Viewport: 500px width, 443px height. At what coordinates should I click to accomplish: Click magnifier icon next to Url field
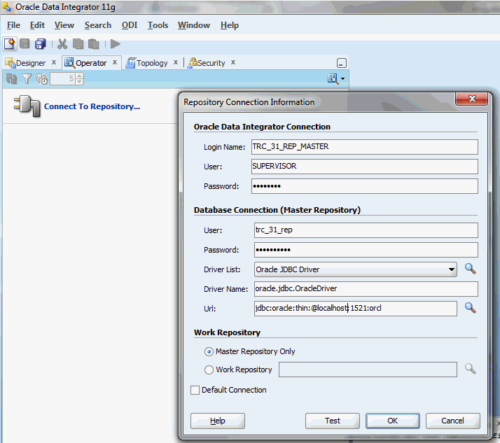coord(471,308)
